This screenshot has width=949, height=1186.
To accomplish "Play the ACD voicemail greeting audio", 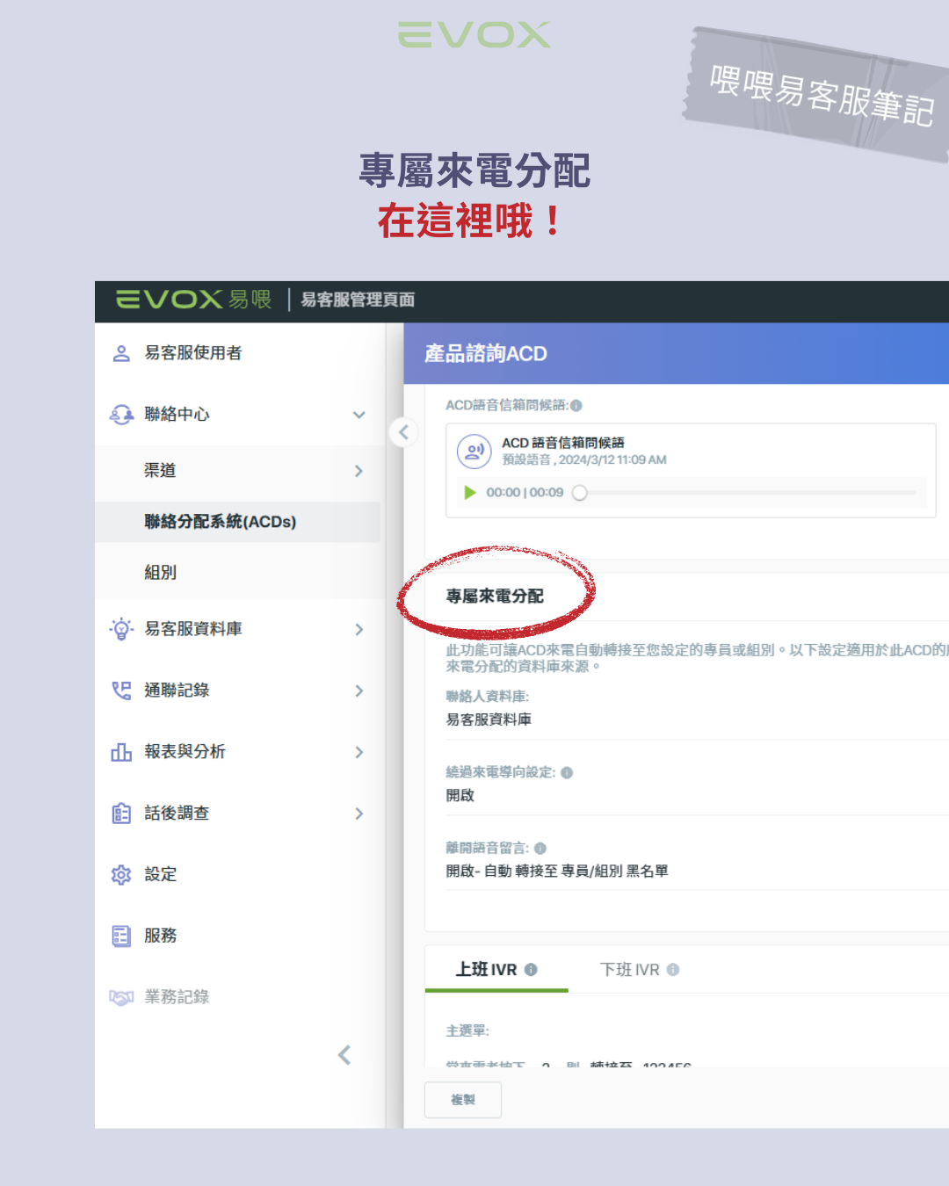I will tap(470, 493).
